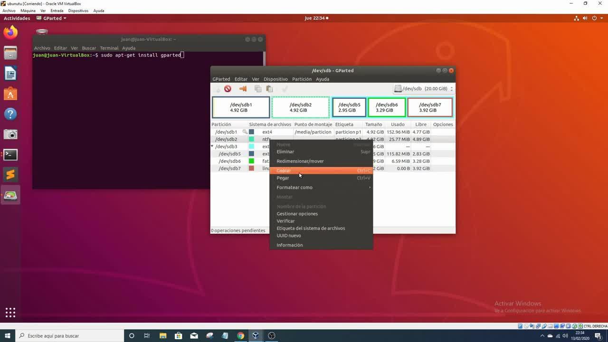The image size is (608, 342).
Task: Open the Show Applications grid
Action: 10,312
